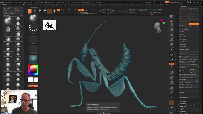Pick the Move brush

point(8,44)
